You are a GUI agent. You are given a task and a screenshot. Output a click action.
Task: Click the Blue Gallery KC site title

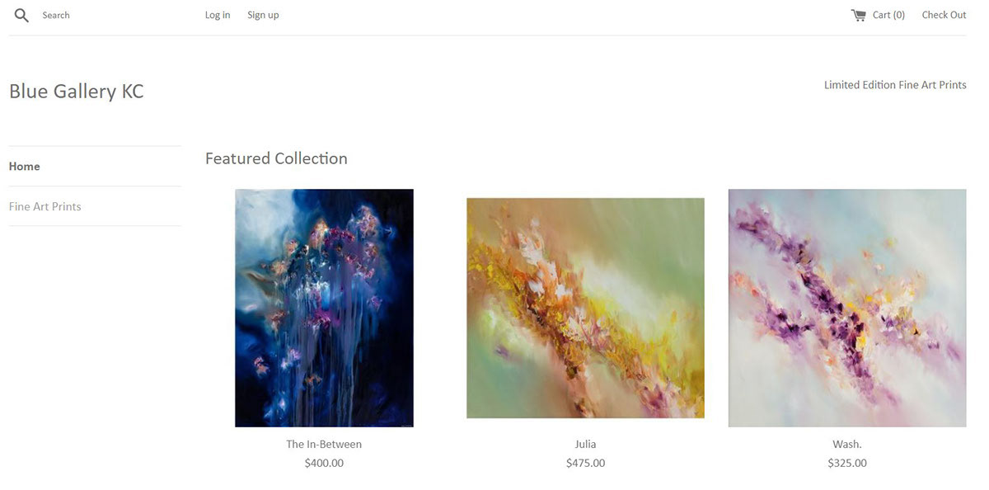77,92
